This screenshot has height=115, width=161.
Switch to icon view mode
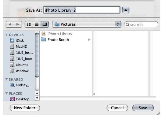point(29,24)
